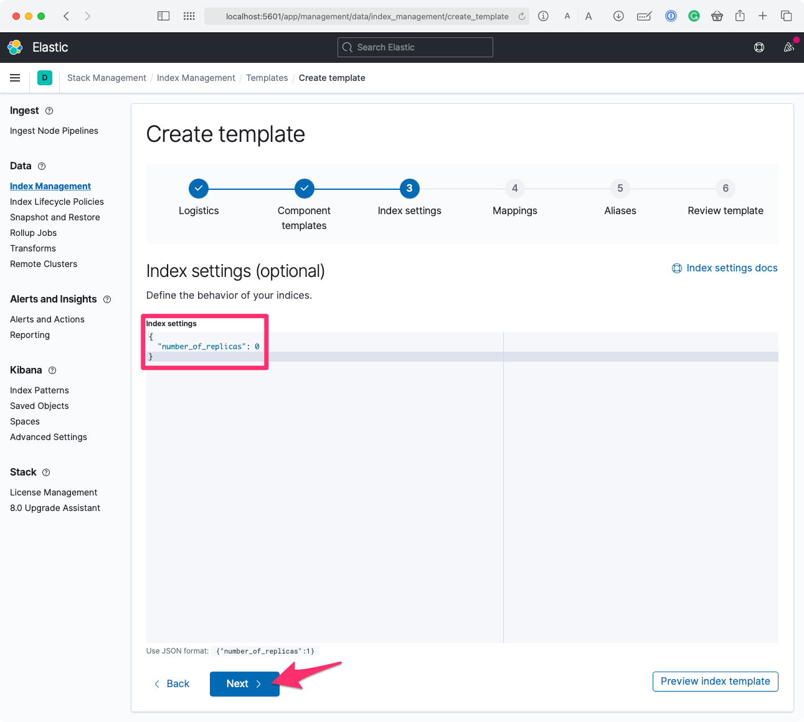Go to Logistics step
Image resolution: width=804 pixels, height=722 pixels.
tap(198, 188)
